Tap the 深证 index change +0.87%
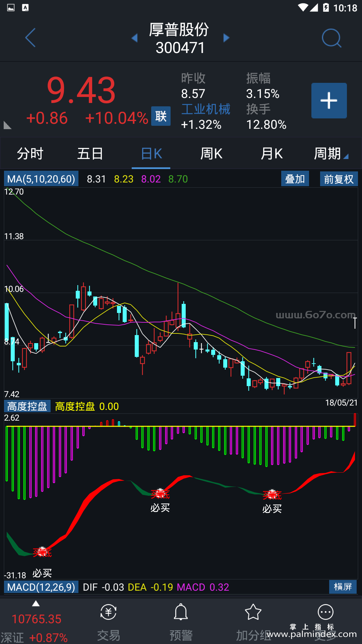Screen dimensions: 362x644 coord(48,638)
